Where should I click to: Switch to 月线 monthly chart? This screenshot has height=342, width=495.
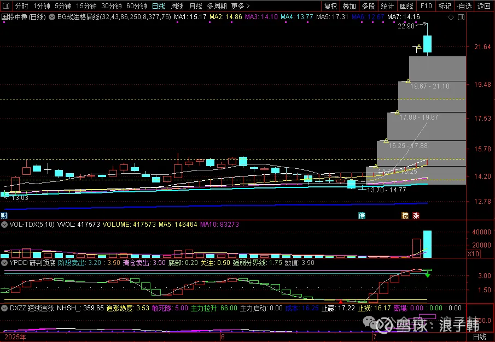pyautogui.click(x=195, y=6)
